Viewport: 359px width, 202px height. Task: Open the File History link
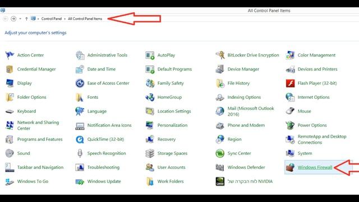[x=238, y=83]
